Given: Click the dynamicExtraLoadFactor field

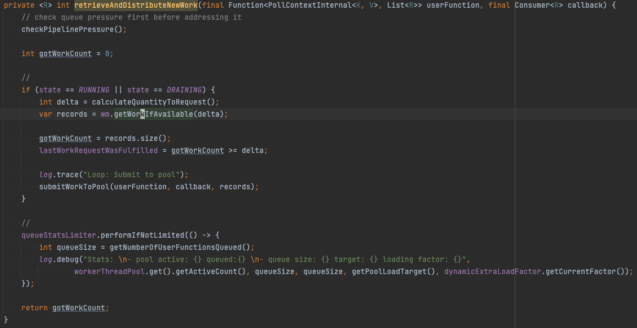Looking at the screenshot, I should (x=492, y=271).
